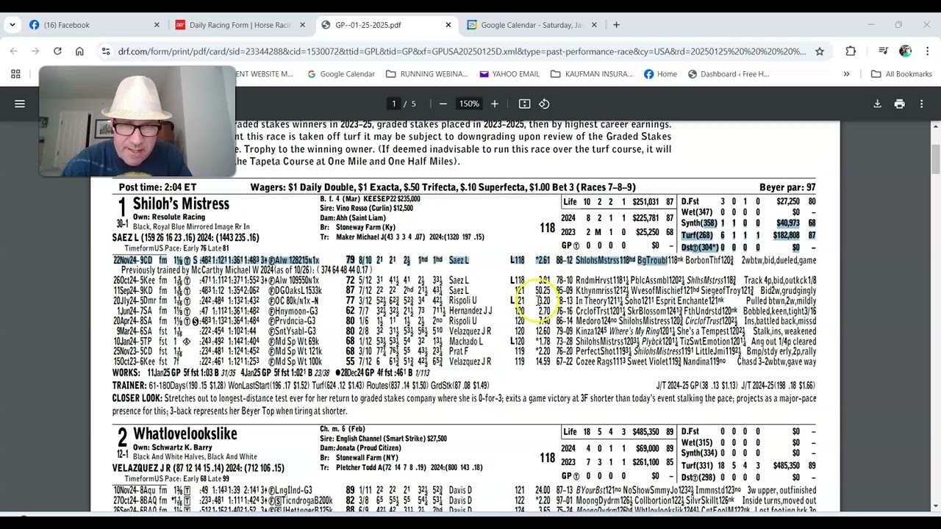Click the 'Turf(268)' record row

coord(748,235)
